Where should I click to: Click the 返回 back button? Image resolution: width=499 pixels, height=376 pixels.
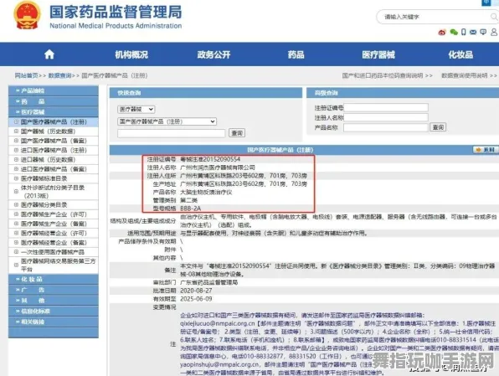tap(486, 150)
